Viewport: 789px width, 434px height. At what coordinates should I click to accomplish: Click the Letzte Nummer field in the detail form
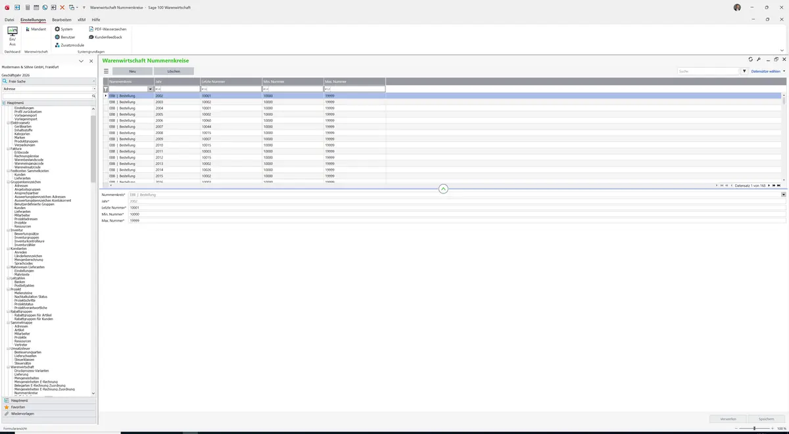tap(457, 208)
